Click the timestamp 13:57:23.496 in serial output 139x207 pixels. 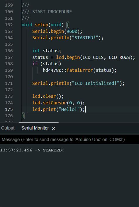click(16, 150)
